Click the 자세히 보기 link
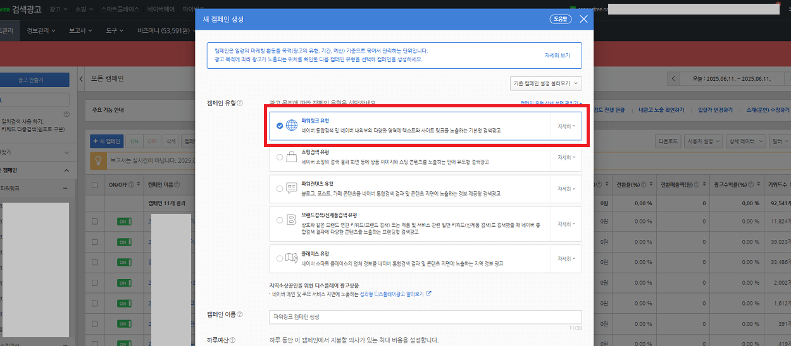Image resolution: width=791 pixels, height=346 pixels. (x=557, y=55)
